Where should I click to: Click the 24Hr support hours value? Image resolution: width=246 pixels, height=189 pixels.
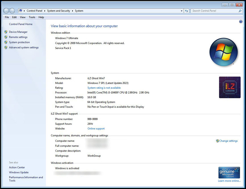[x=90, y=124]
